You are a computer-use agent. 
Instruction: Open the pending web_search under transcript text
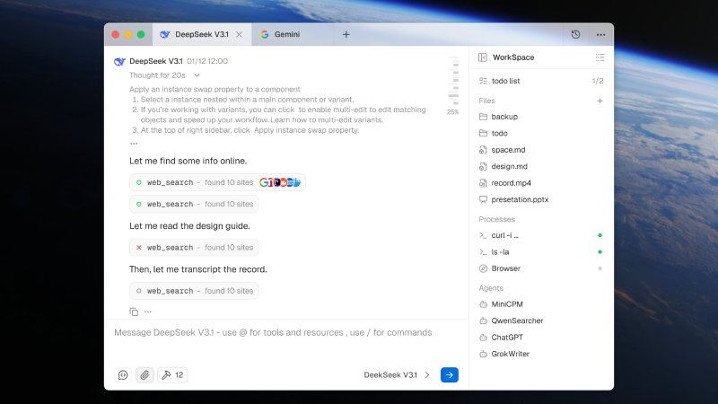tap(194, 291)
